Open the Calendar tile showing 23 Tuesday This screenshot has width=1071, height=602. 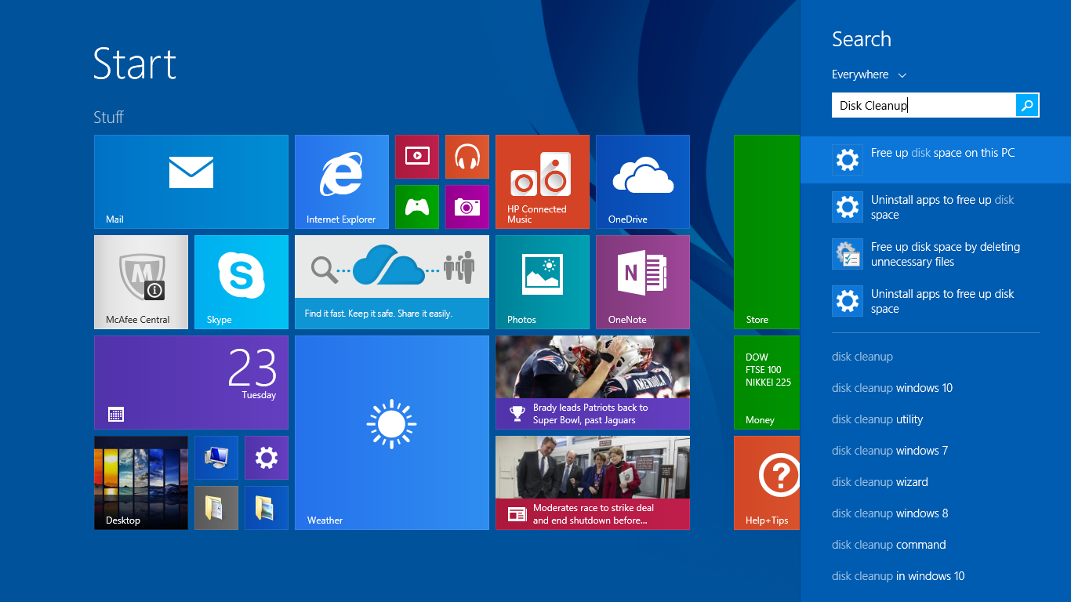191,383
